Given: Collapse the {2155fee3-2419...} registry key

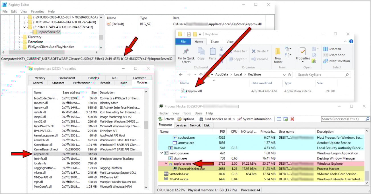Looking at the screenshot, I should click(x=24, y=27).
